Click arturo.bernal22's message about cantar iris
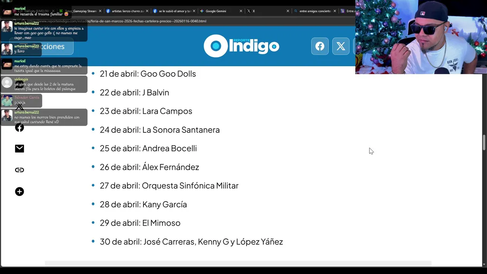Viewport: 487px width, 274px height. coord(44,30)
